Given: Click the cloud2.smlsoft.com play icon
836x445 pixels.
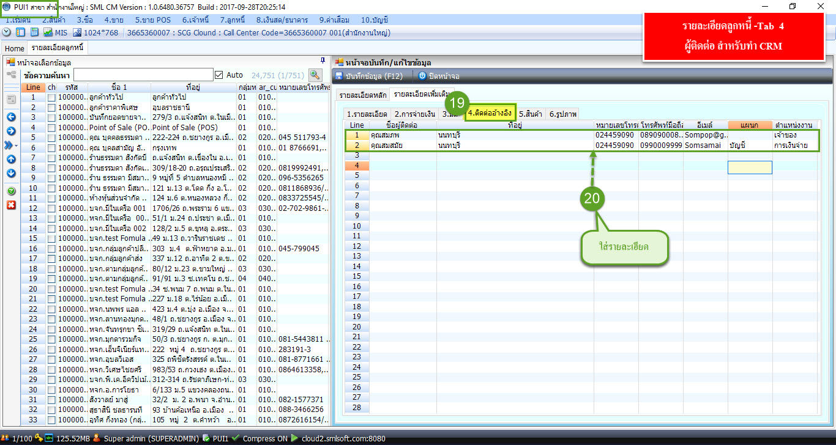Looking at the screenshot, I should [294, 438].
